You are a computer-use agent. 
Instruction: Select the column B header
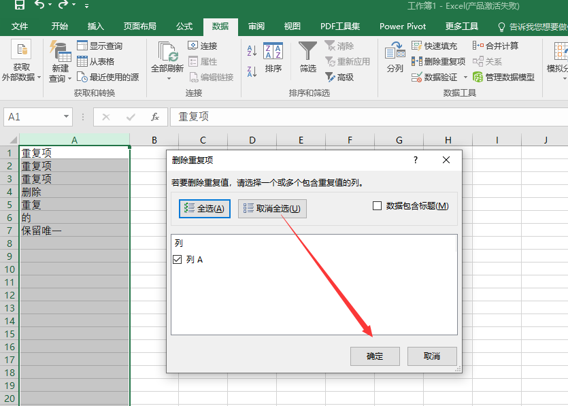[x=154, y=140]
